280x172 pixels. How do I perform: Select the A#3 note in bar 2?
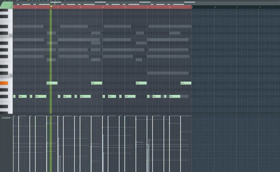click(52, 83)
